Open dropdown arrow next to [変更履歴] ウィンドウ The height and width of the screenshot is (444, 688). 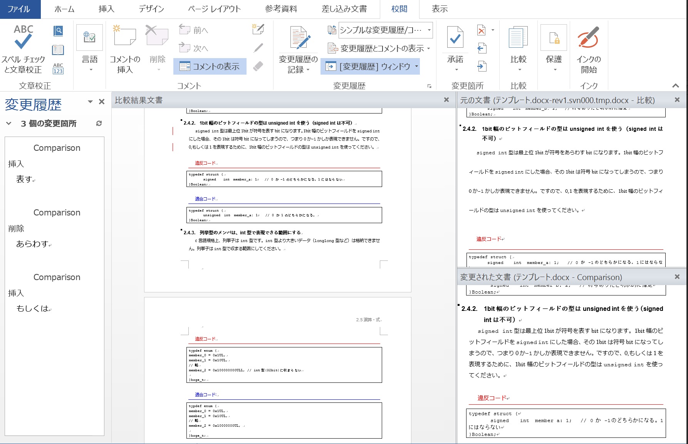click(416, 67)
